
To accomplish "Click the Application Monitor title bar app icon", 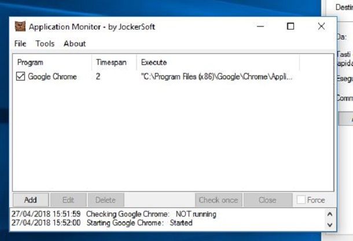I will click(x=20, y=27).
